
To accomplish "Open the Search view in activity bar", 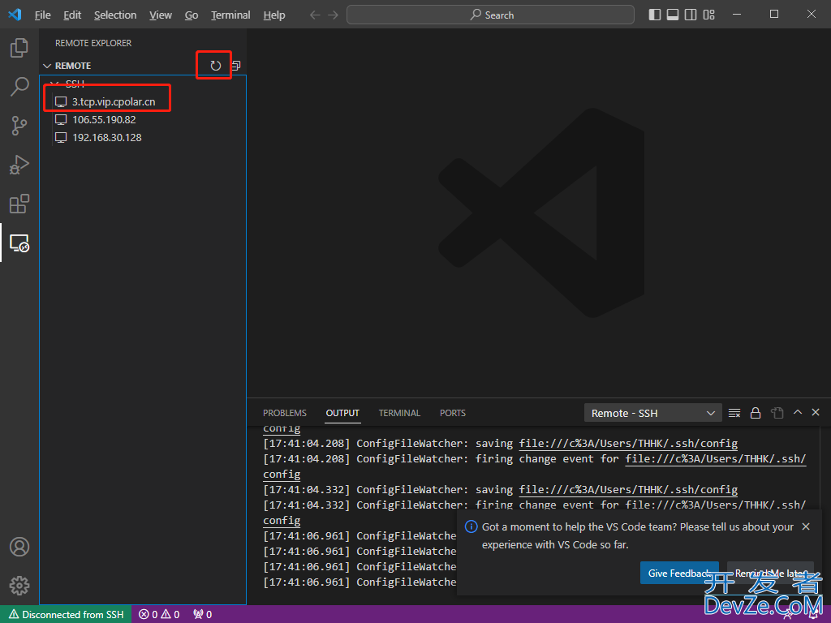I will tap(19, 86).
